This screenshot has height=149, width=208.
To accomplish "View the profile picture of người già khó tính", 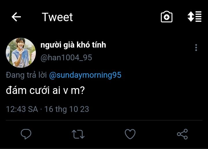I will (x=21, y=53).
